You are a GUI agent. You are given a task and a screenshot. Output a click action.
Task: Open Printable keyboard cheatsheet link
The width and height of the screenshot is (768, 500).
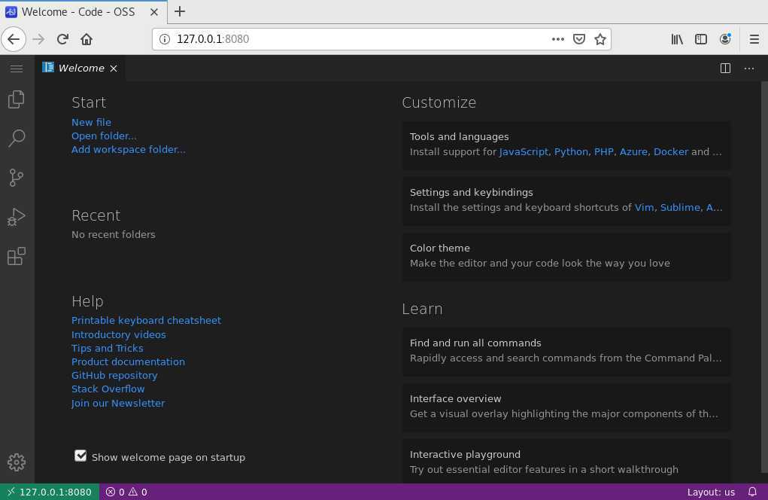[x=146, y=320]
